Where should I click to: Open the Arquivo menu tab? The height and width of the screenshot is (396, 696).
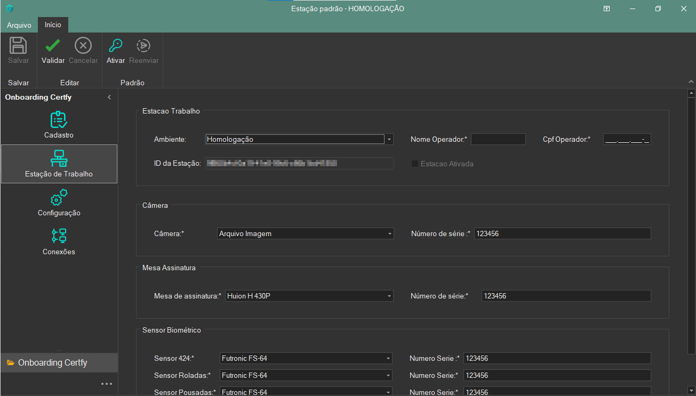coord(19,26)
